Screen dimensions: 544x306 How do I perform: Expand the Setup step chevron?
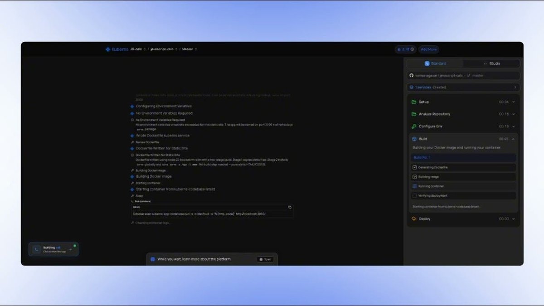click(513, 102)
